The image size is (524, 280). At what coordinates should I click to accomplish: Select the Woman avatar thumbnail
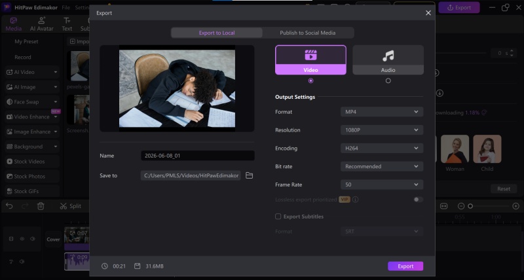pos(455,149)
